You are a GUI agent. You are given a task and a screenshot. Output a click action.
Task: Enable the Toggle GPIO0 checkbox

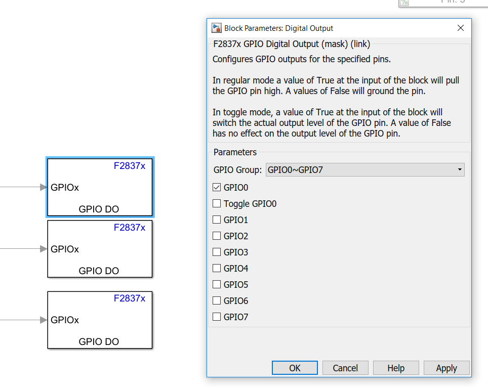[x=217, y=203]
